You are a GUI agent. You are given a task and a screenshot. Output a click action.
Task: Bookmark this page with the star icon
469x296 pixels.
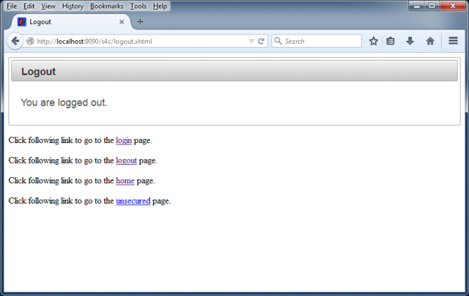373,41
